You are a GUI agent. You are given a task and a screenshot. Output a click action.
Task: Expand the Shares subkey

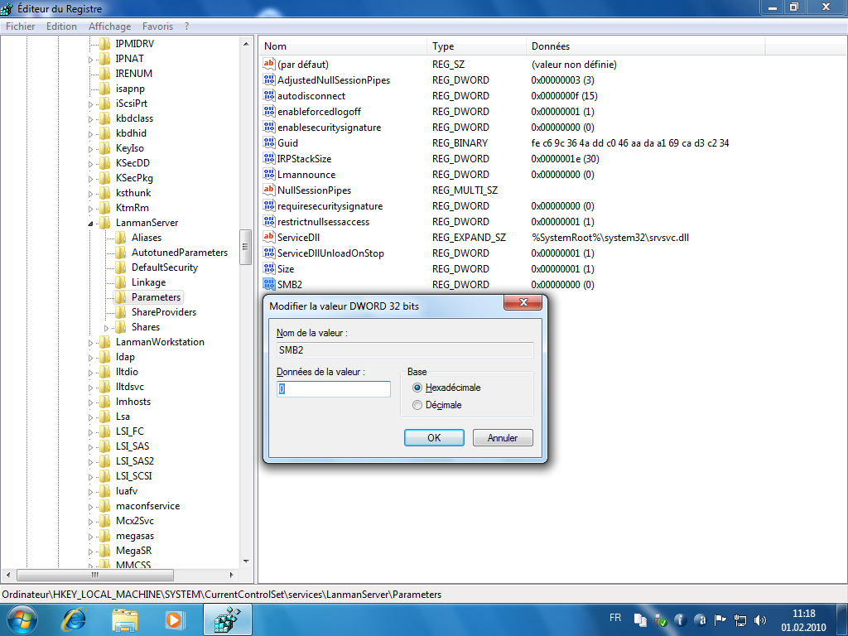106,327
